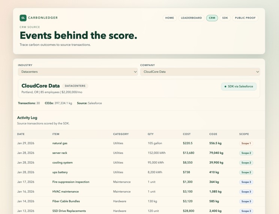Click the Scope 3 badge for HVAC maintenance
The width and height of the screenshot is (279, 214).
[x=246, y=192]
